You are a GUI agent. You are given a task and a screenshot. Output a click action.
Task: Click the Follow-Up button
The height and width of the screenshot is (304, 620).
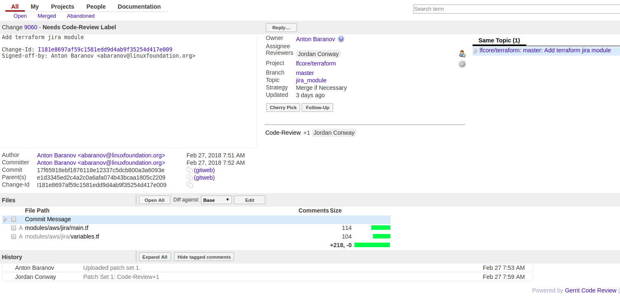(317, 108)
